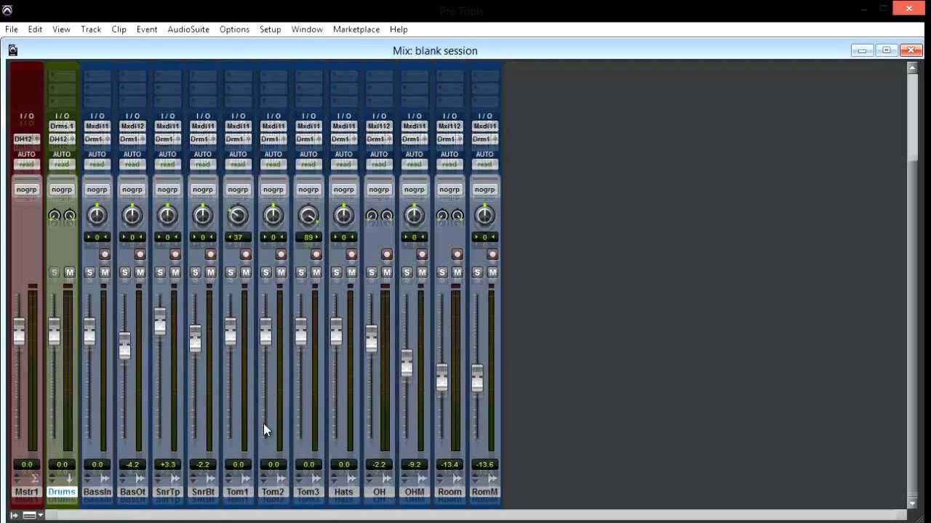This screenshot has width=931, height=523.
Task: Open the BasOt input selector Mxdi12
Action: (132, 126)
